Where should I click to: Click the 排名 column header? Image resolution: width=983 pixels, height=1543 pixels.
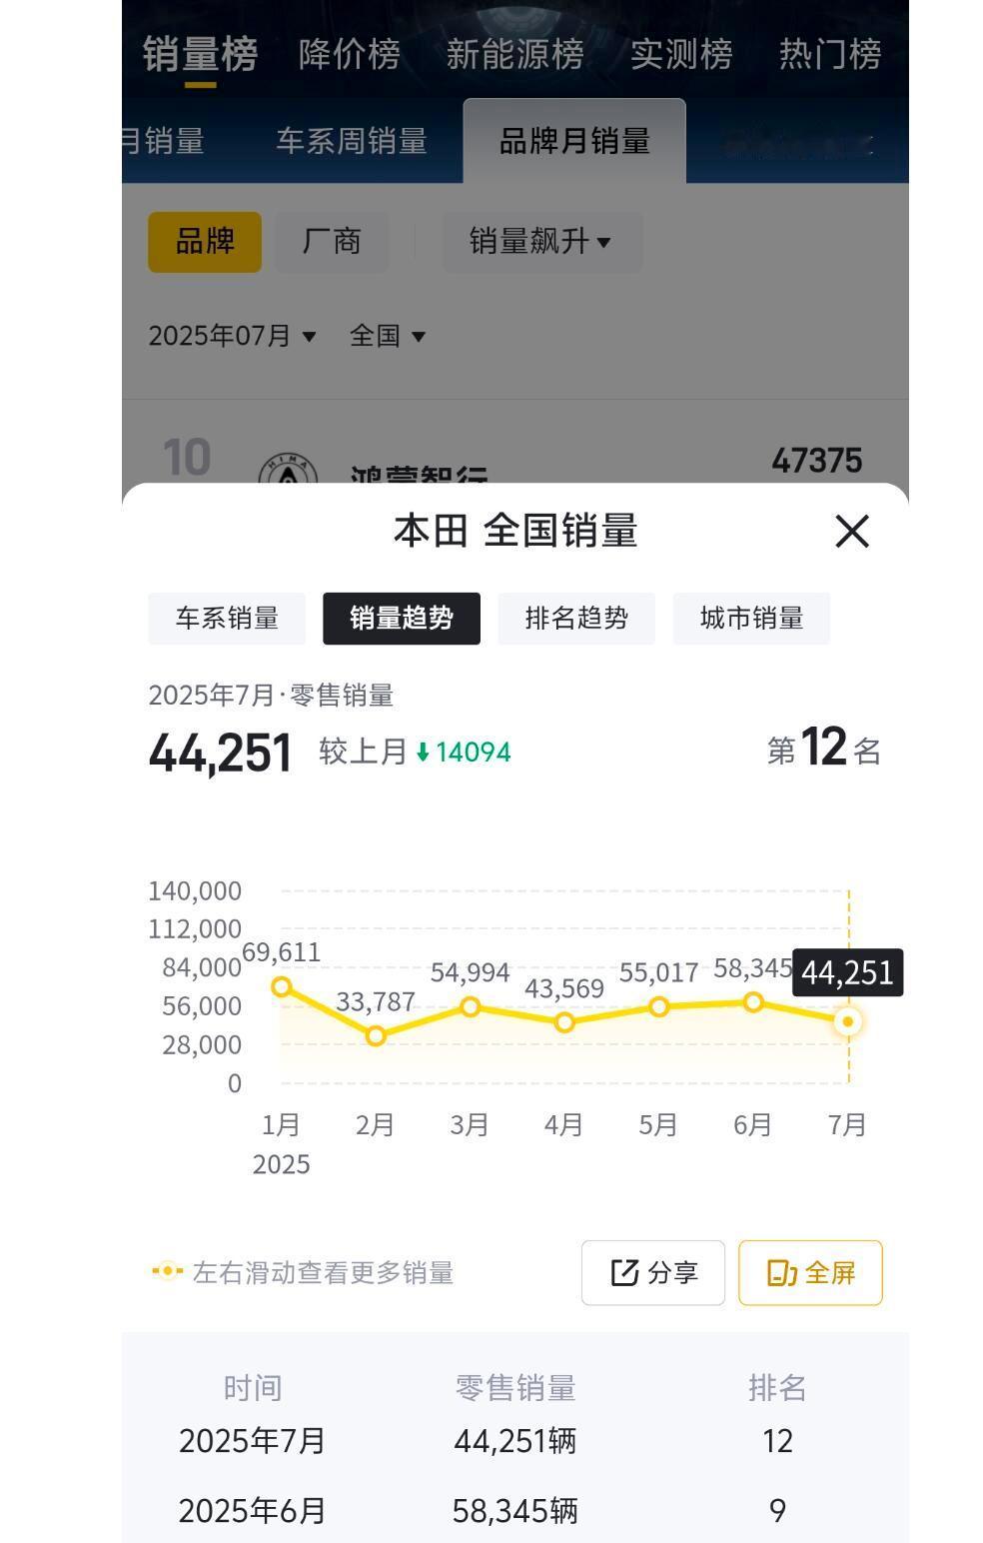pyautogui.click(x=777, y=1388)
